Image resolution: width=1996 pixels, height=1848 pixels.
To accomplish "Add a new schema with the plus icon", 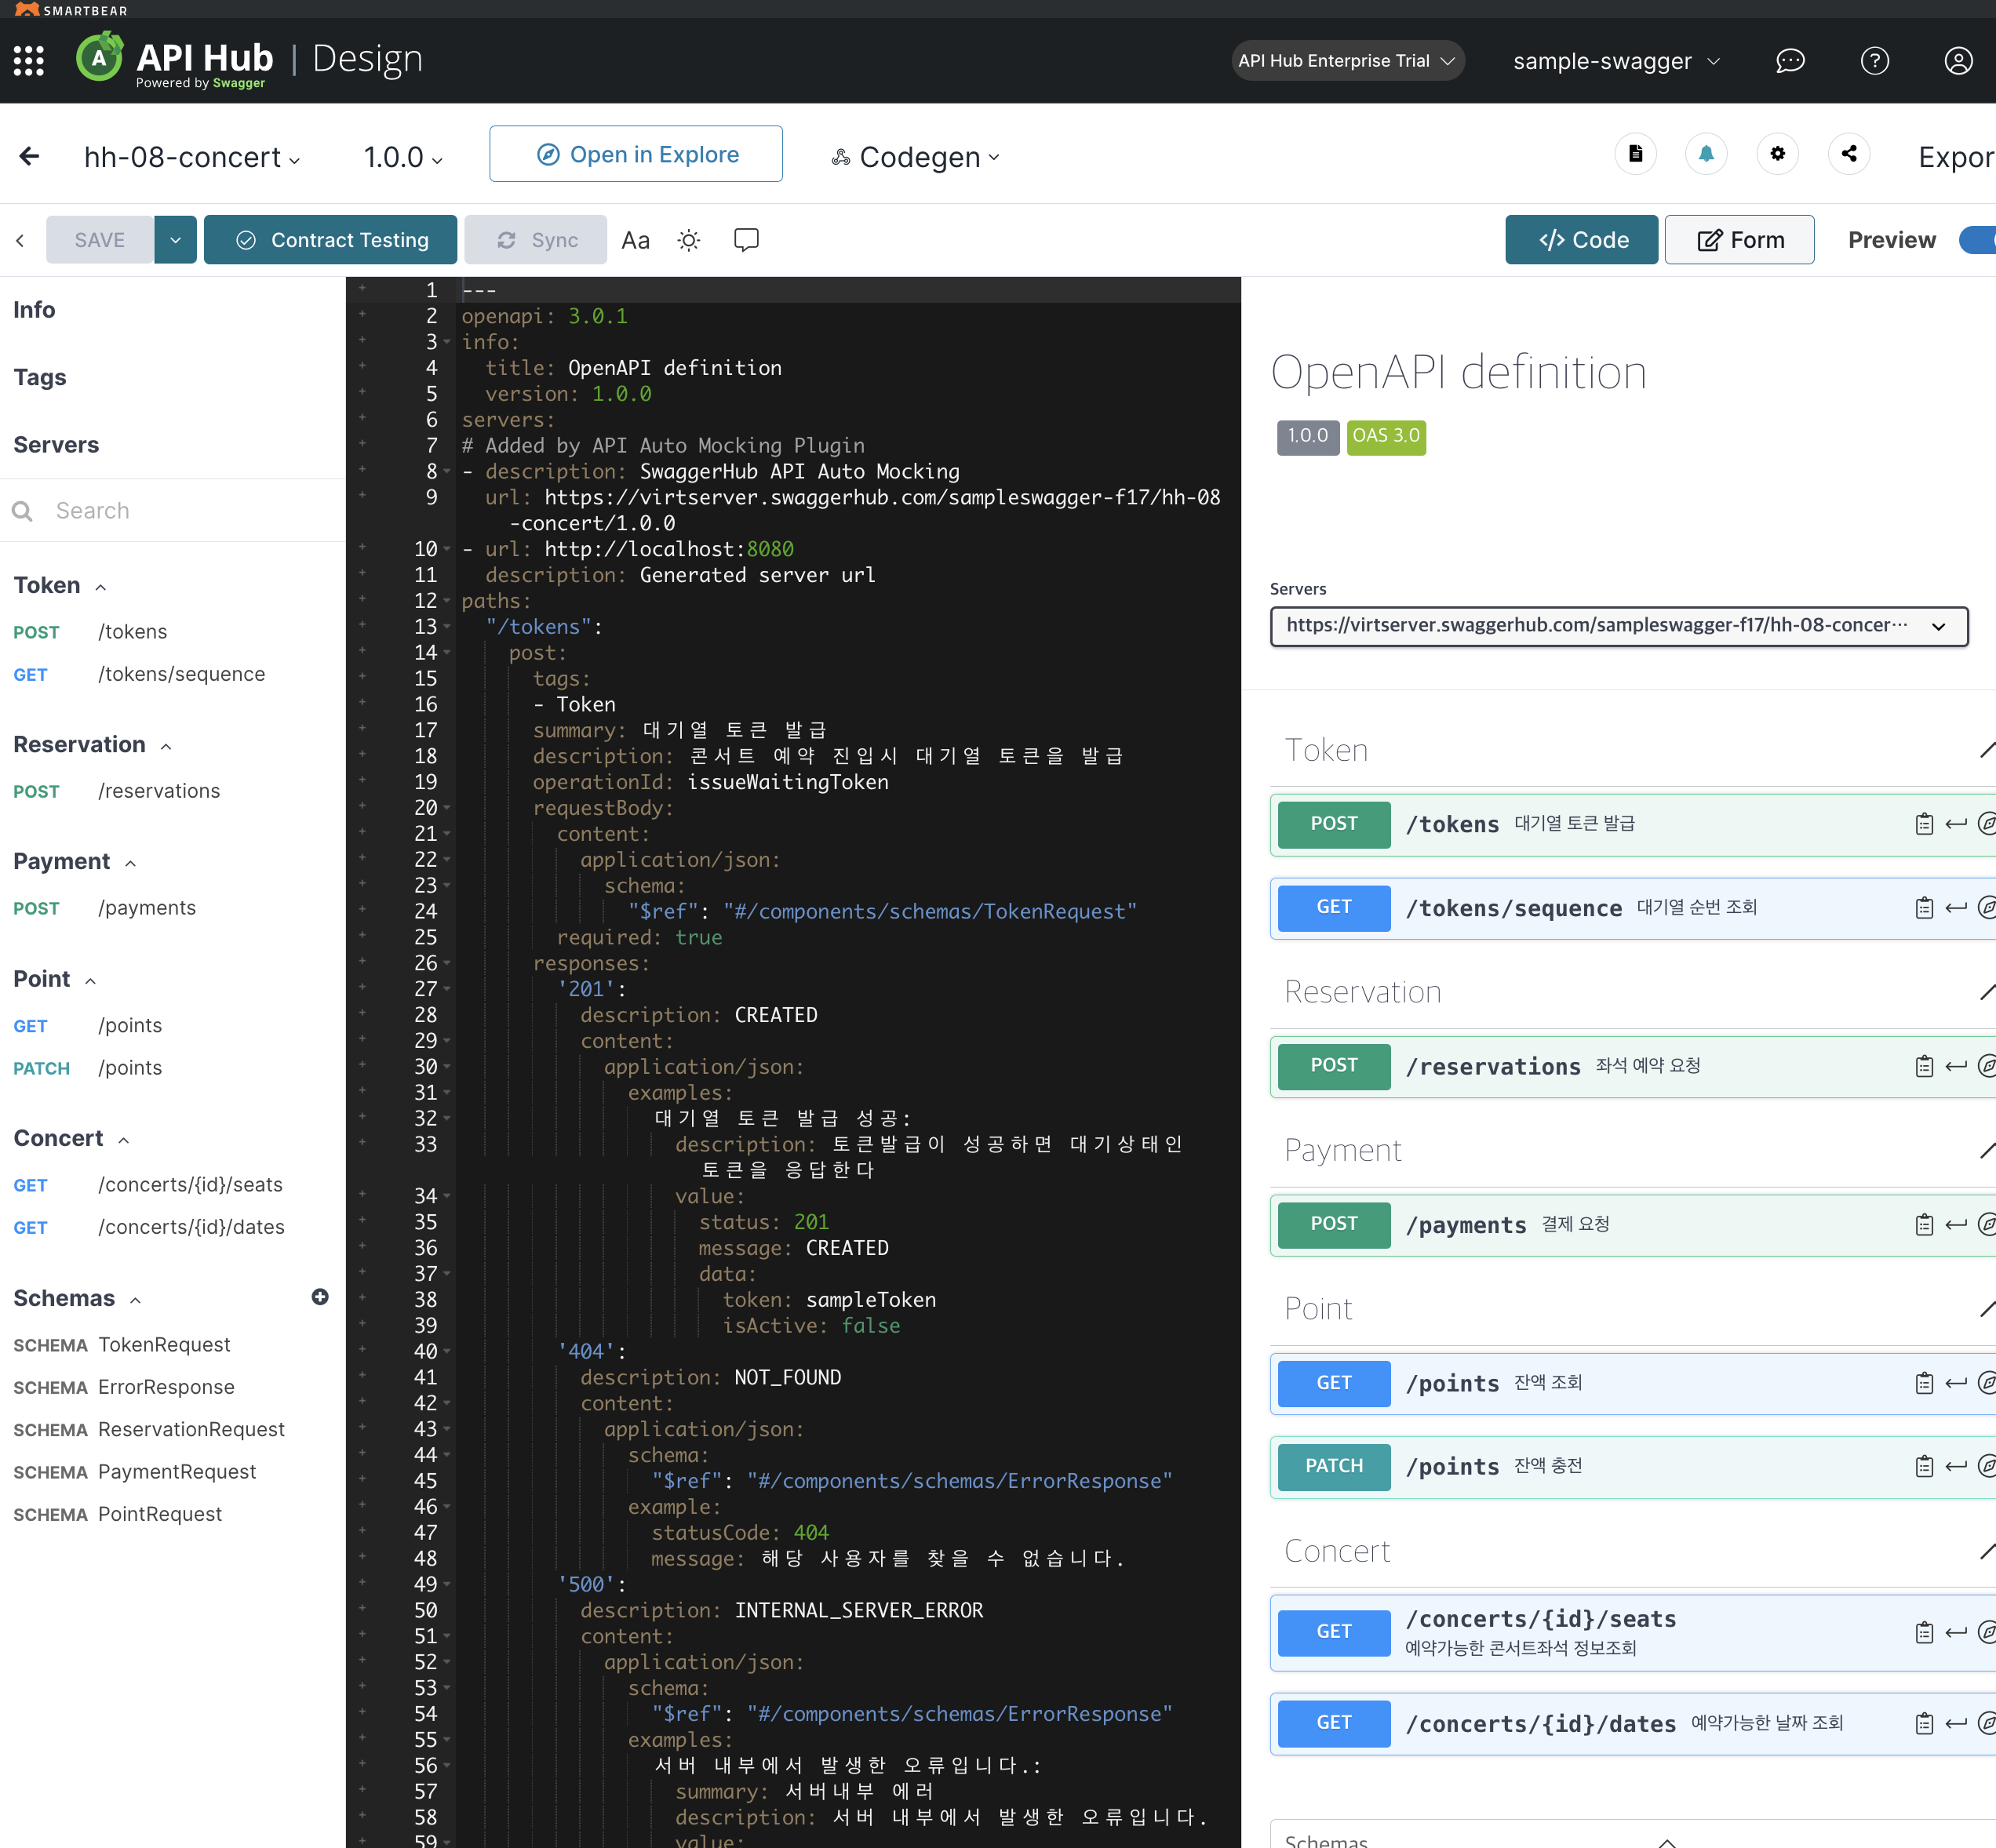I will (320, 1297).
